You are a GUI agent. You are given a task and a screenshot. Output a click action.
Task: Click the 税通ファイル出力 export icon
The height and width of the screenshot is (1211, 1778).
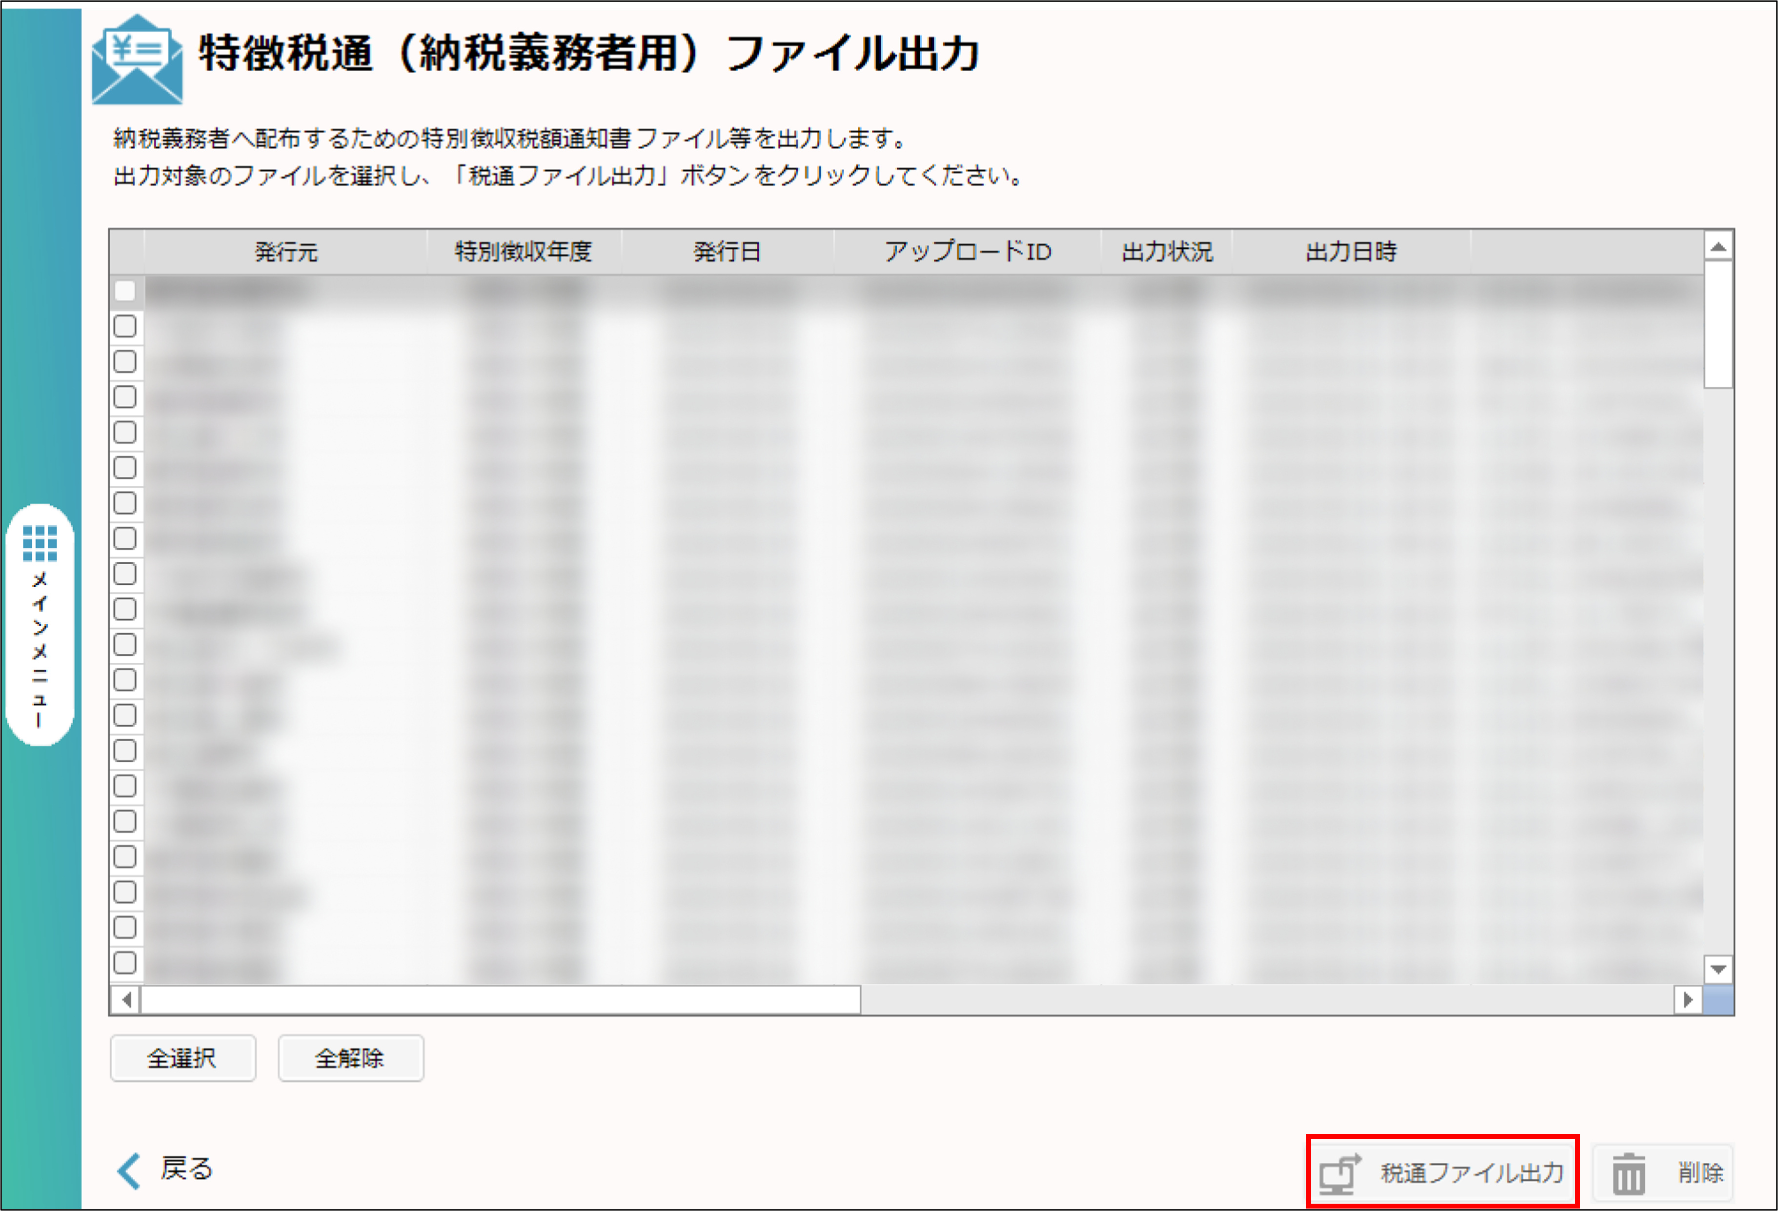click(x=1340, y=1173)
